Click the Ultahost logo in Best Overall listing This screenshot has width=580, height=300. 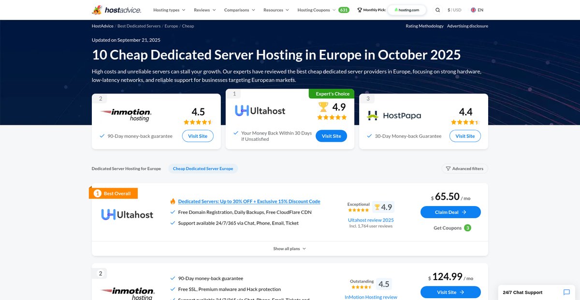tap(127, 214)
